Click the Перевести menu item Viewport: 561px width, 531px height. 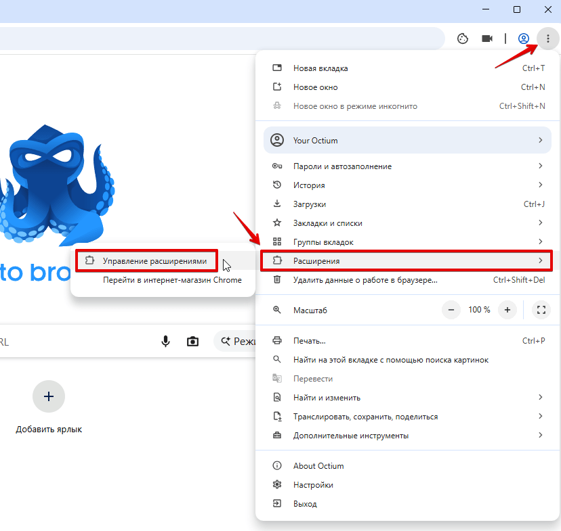pyautogui.click(x=407, y=379)
